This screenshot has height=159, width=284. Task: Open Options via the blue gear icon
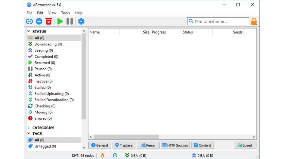coord(81,21)
